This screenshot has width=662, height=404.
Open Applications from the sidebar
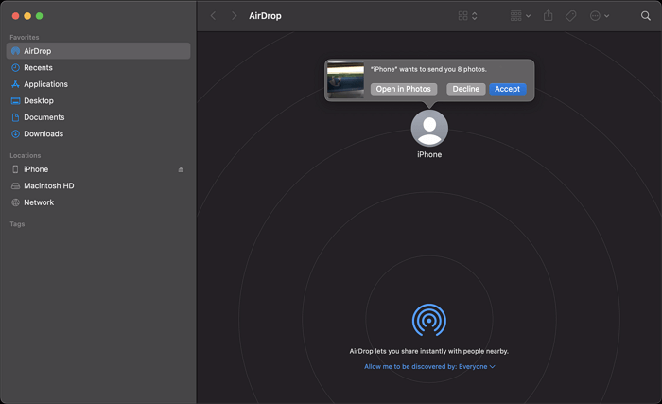(44, 84)
